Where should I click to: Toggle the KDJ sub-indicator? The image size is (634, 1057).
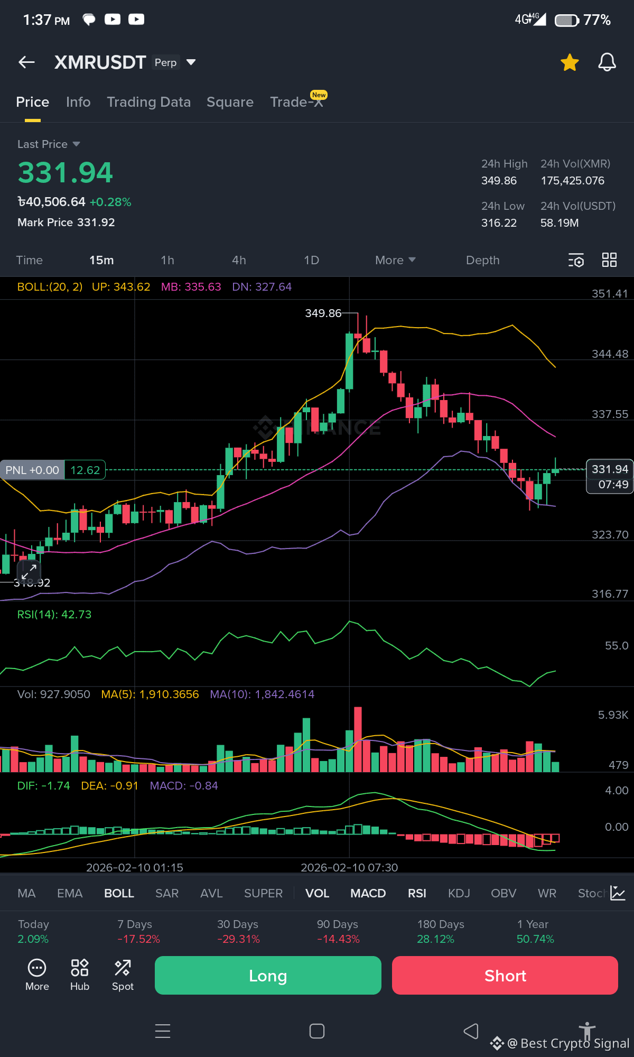pos(459,893)
